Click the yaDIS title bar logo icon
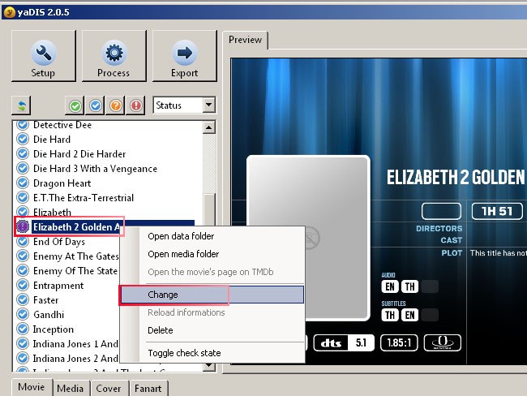Screen dimensions: 527x396 point(10,12)
